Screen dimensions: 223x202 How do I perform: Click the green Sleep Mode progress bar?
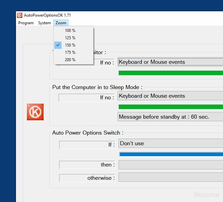point(170,107)
